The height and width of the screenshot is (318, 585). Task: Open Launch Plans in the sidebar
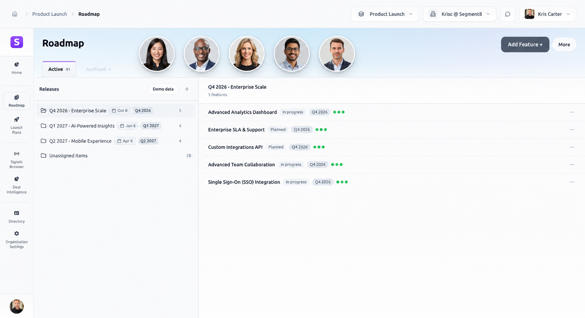point(17,125)
